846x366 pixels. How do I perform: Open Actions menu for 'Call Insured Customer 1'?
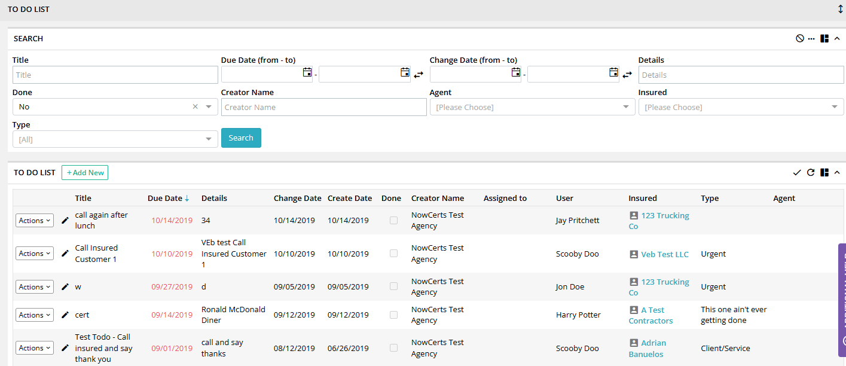tap(35, 254)
